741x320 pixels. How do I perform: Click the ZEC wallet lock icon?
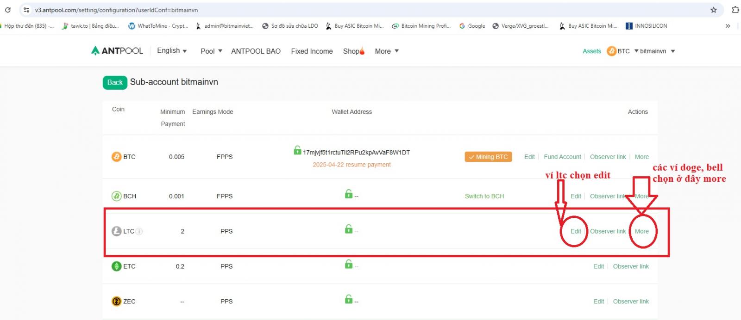coord(349,299)
